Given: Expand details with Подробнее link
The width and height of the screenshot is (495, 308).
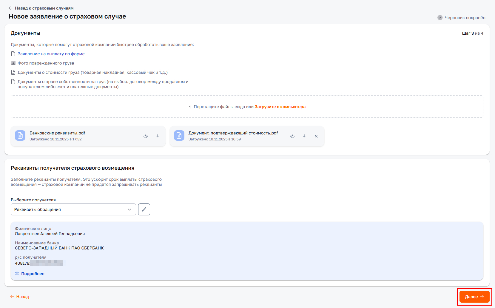Looking at the screenshot, I should (x=33, y=274).
